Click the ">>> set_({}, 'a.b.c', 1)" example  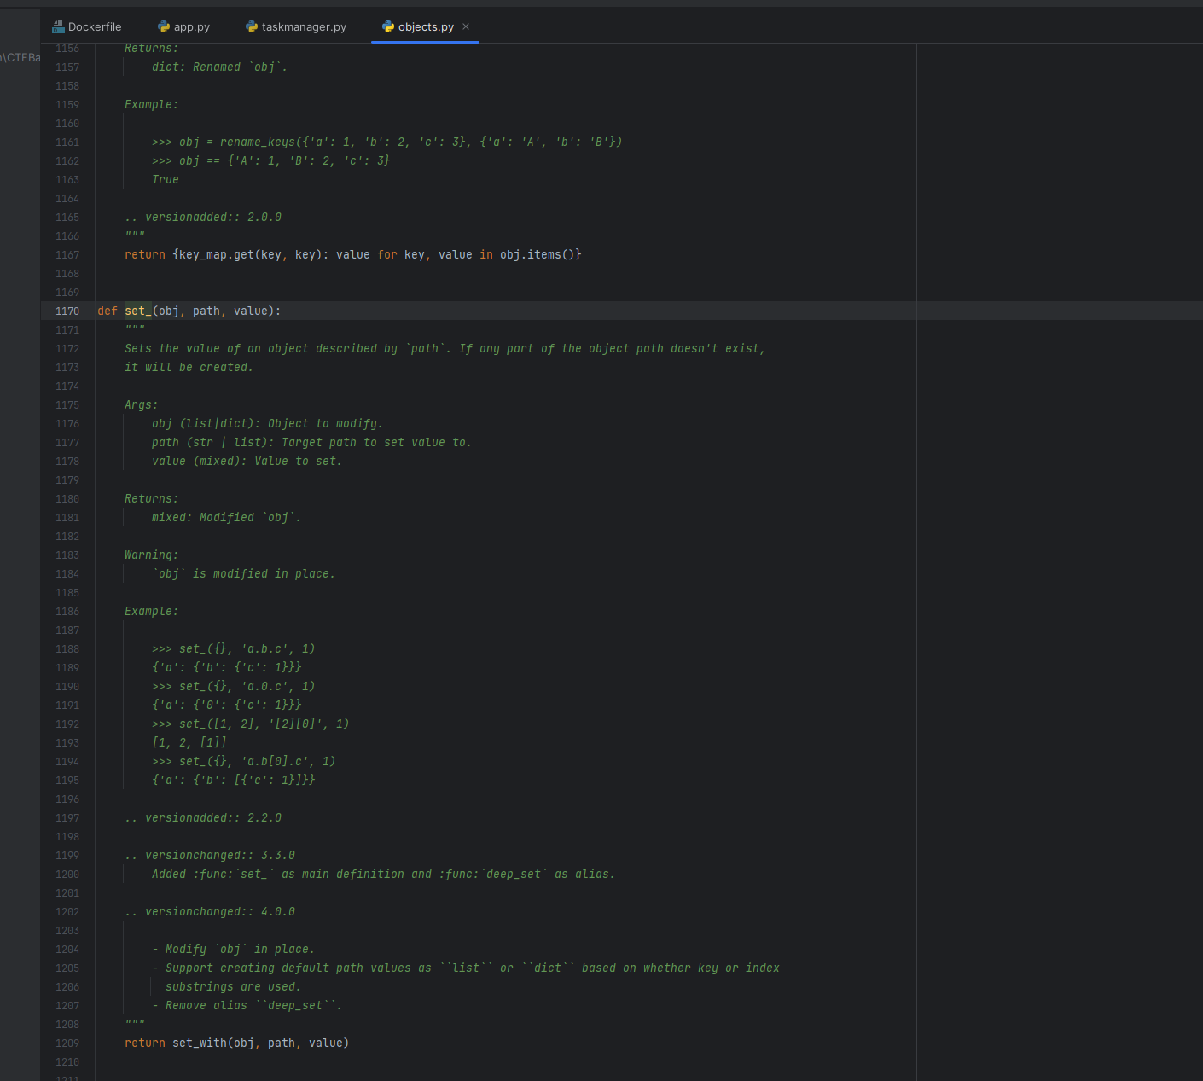click(x=233, y=648)
